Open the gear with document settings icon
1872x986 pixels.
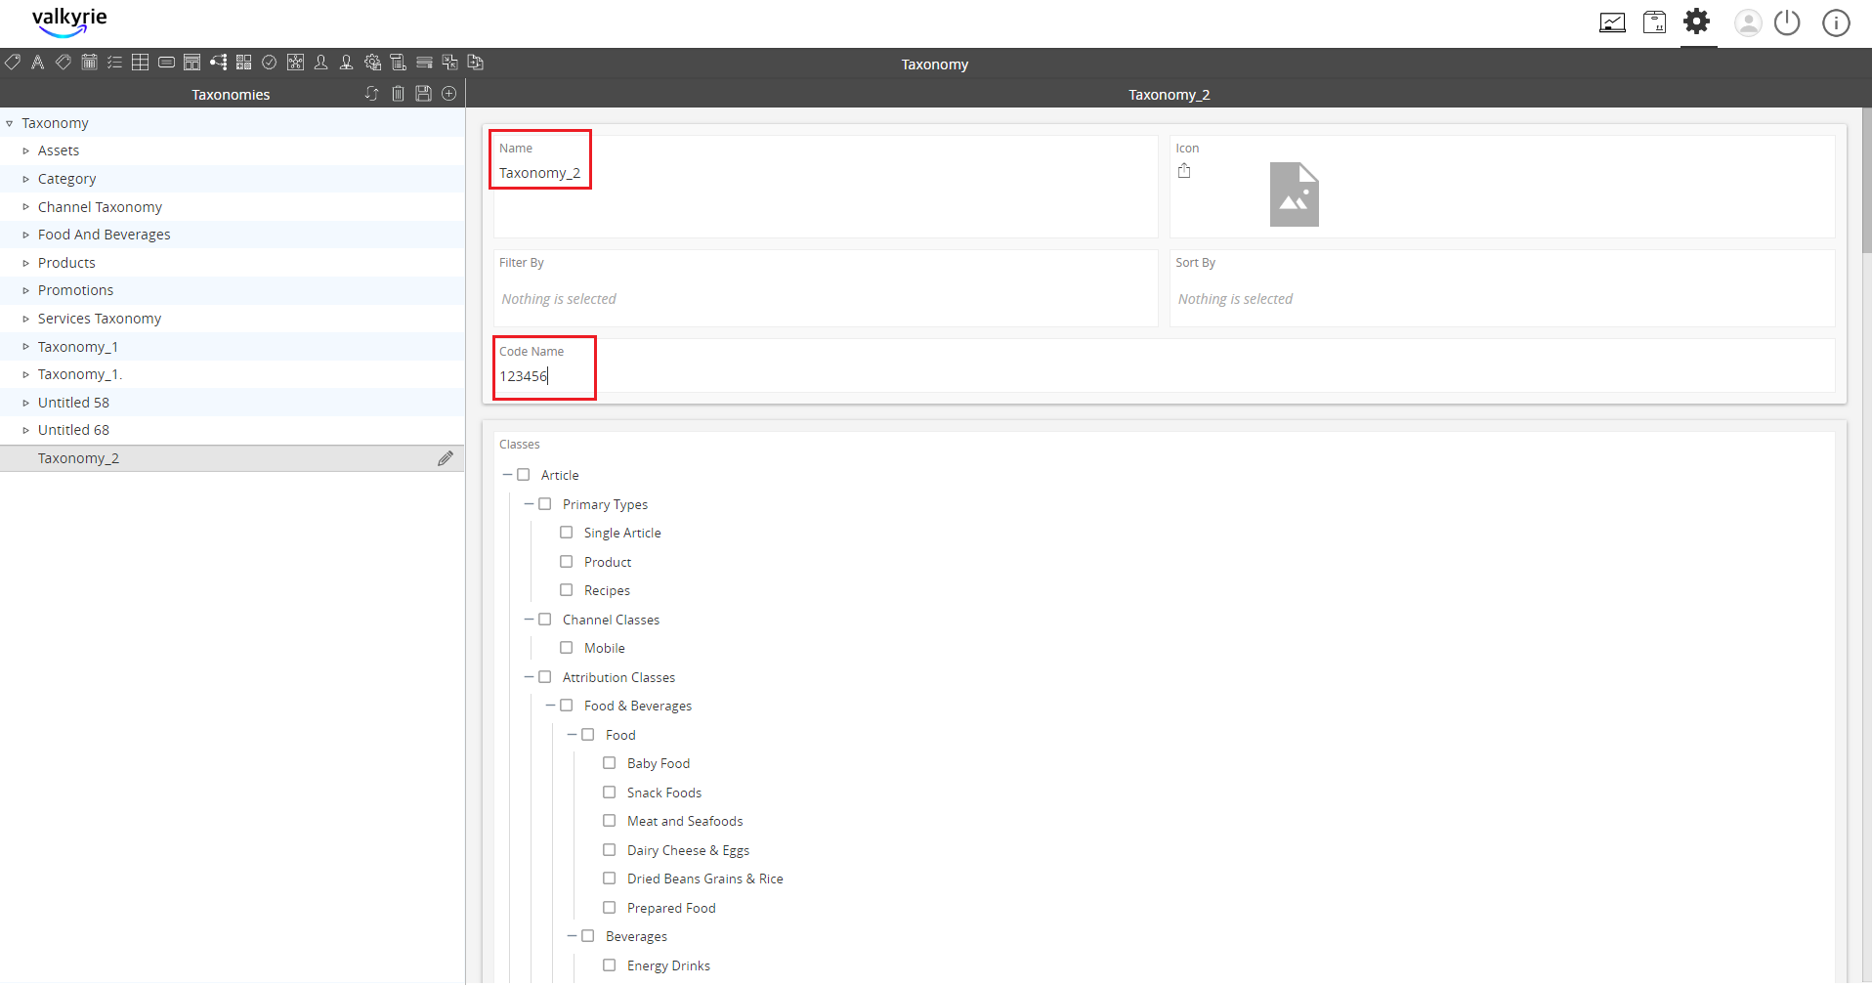(372, 63)
